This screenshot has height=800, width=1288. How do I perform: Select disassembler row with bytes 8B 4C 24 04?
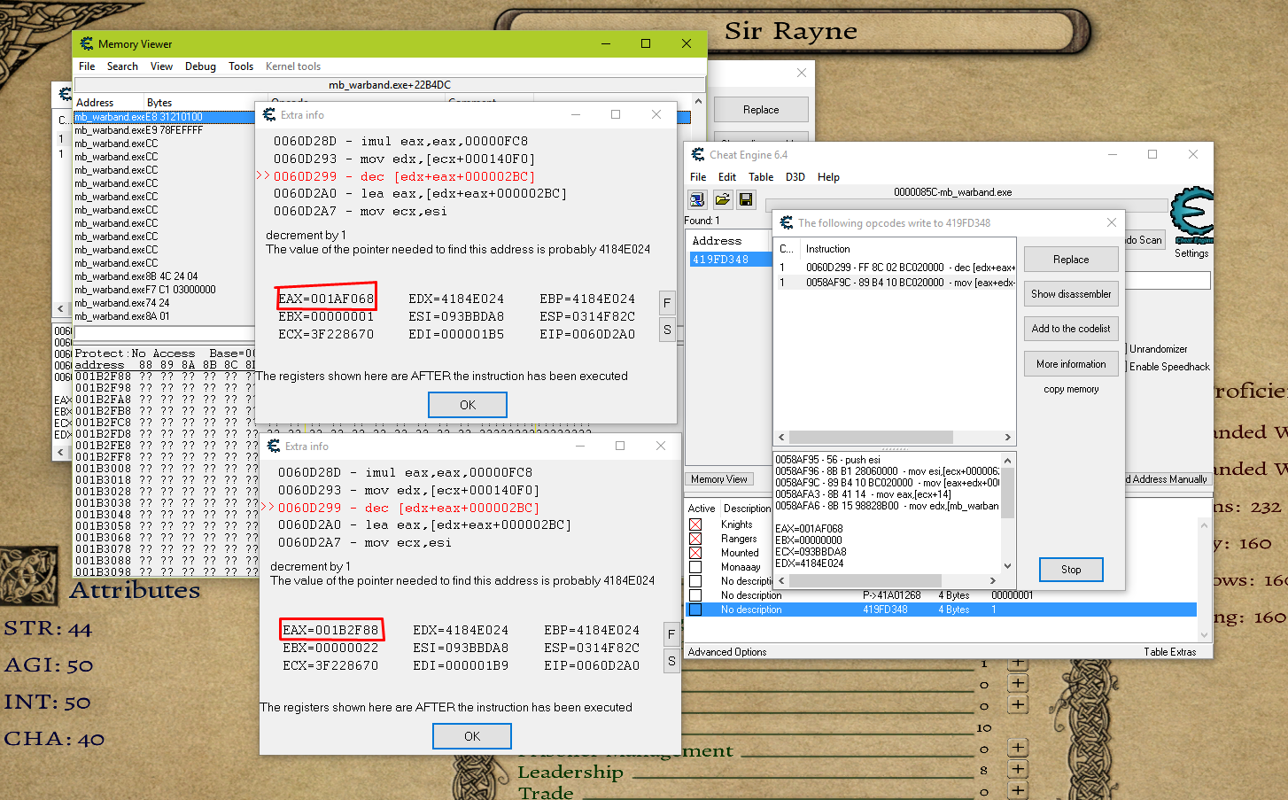pyautogui.click(x=164, y=276)
